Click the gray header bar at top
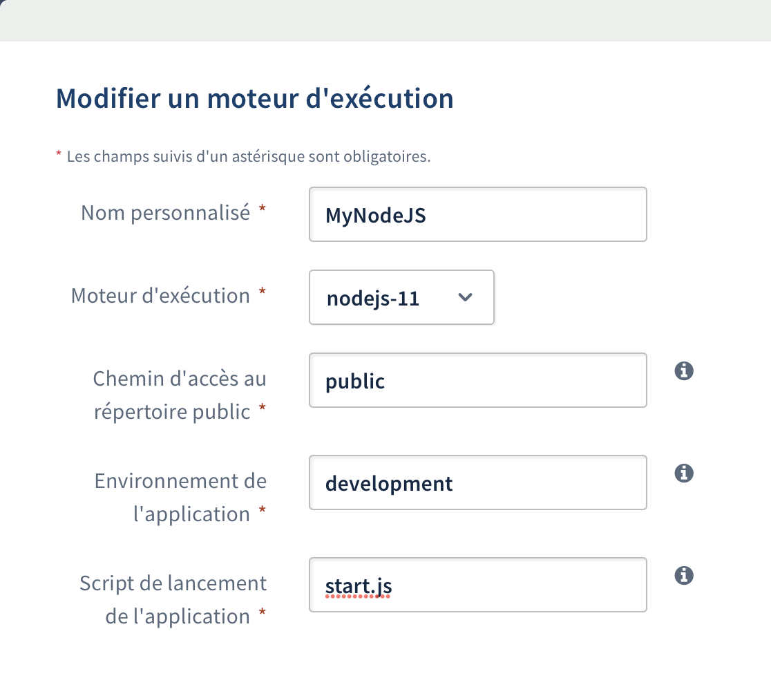The height and width of the screenshot is (676, 771). [x=386, y=21]
